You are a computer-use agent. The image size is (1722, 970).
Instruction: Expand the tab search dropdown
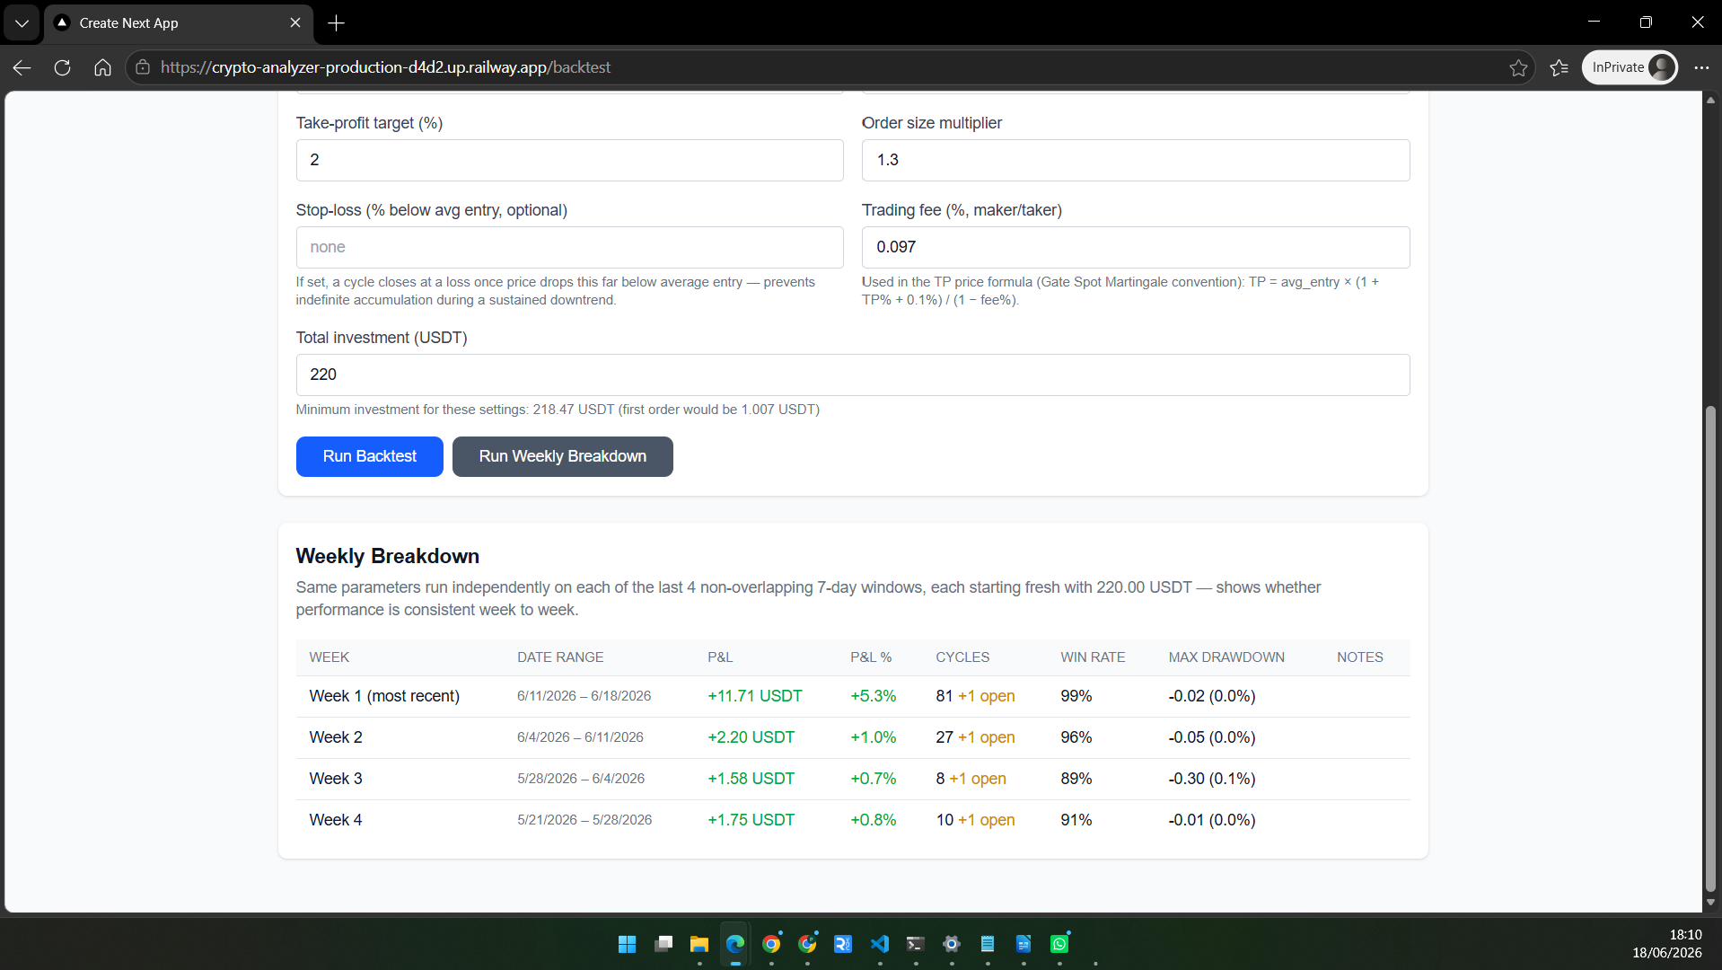[22, 23]
